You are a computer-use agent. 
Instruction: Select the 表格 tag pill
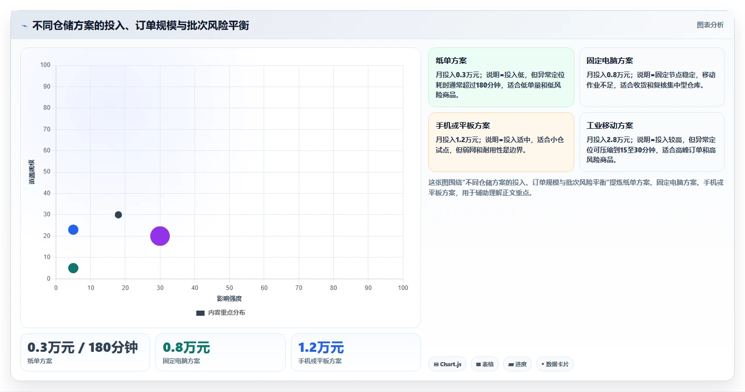[484, 364]
